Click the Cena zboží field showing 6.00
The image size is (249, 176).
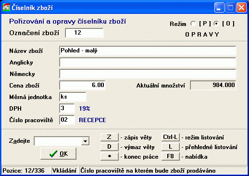82,85
